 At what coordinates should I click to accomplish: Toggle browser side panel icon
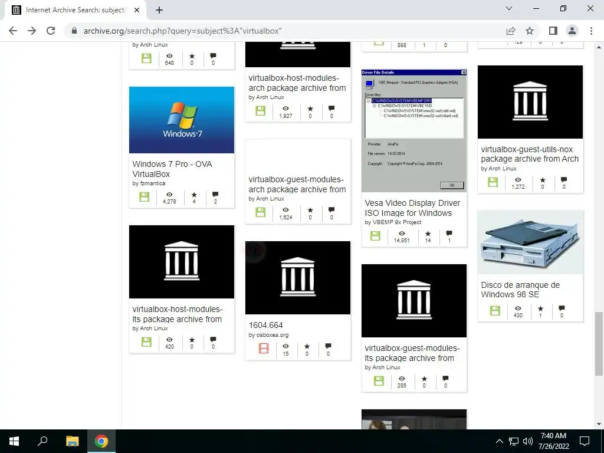[553, 31]
